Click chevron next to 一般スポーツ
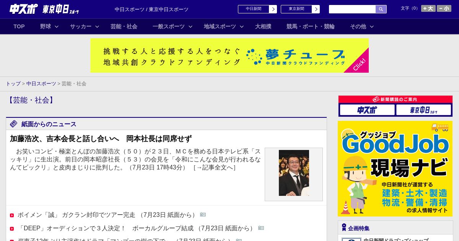 190,27
